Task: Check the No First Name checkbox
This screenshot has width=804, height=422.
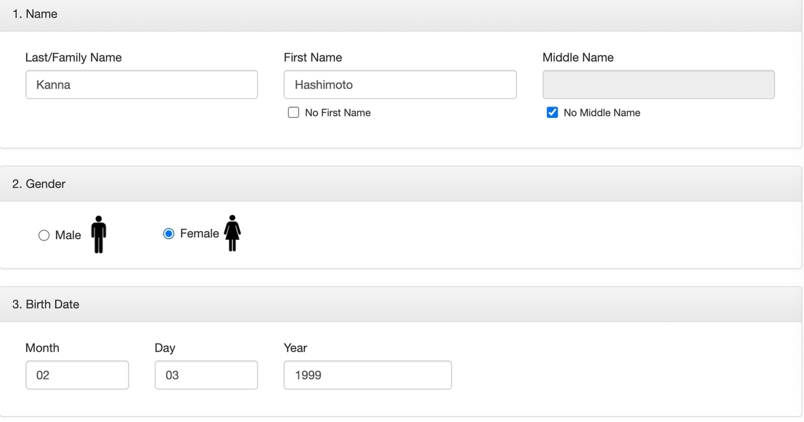Action: coord(293,113)
